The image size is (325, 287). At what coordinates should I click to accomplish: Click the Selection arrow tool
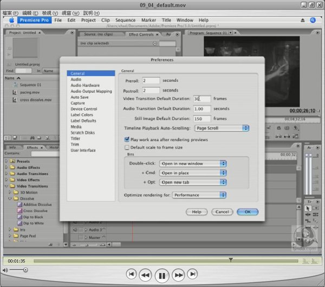[x=308, y=208]
